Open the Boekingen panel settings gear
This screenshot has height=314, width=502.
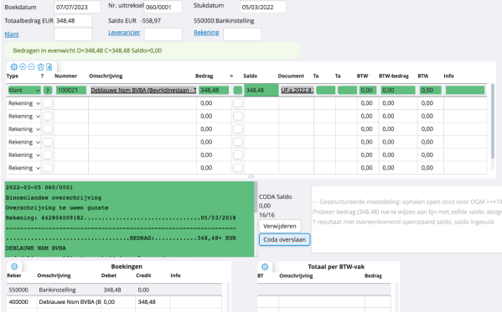coord(14,266)
